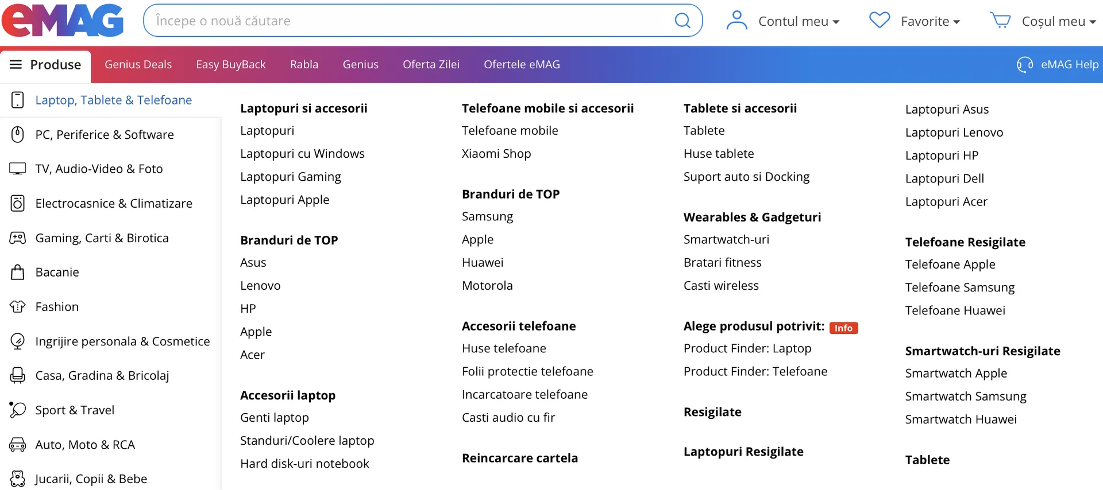This screenshot has width=1103, height=490.
Task: Open the Laptopuri Gaming link
Action: click(x=291, y=177)
